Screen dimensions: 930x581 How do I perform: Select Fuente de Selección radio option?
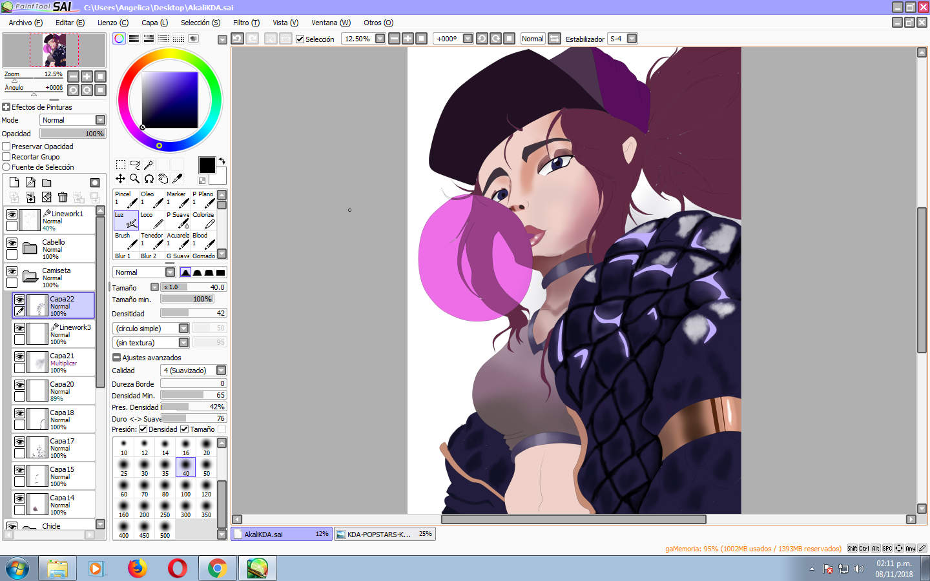tap(6, 167)
